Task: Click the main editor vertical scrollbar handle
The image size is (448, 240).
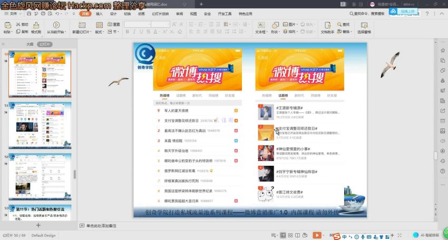Action: (435, 156)
